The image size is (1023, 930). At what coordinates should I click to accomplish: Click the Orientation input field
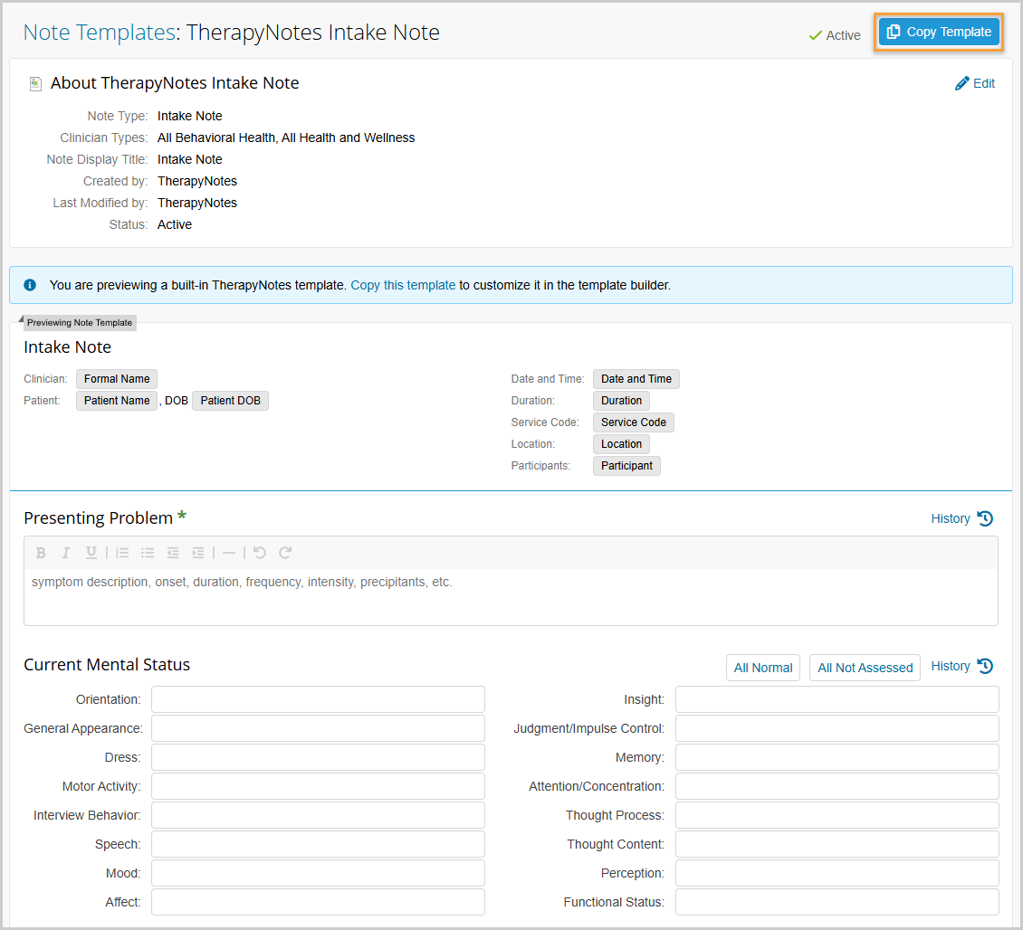pyautogui.click(x=318, y=699)
